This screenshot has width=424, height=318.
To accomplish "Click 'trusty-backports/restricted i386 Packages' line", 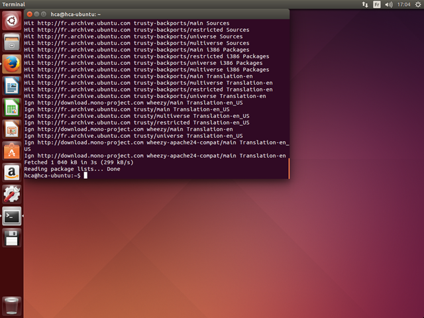I will click(x=146, y=56).
